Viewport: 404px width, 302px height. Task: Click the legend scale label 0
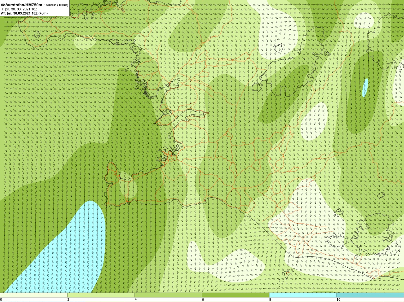[1, 299]
